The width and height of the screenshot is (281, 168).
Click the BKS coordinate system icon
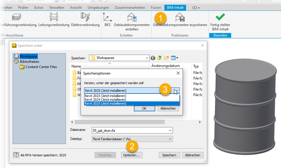[107, 17]
